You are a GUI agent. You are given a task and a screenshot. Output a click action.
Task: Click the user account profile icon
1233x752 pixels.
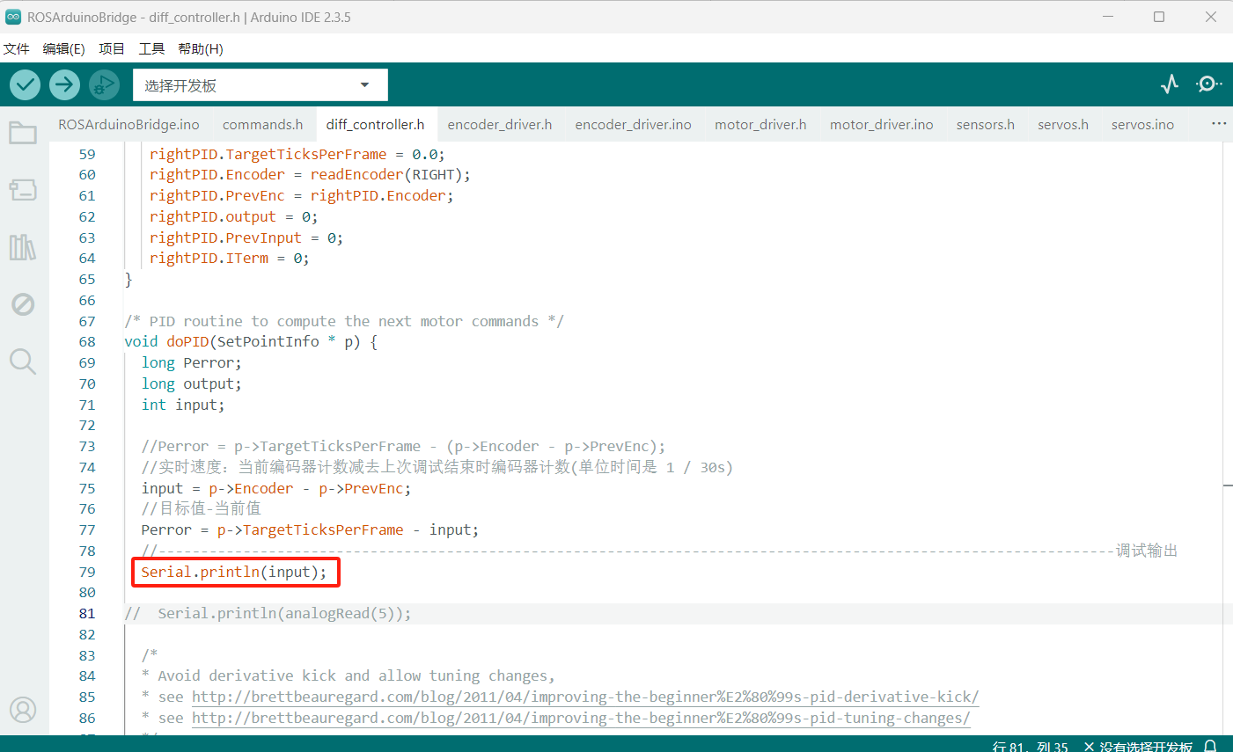click(x=23, y=710)
